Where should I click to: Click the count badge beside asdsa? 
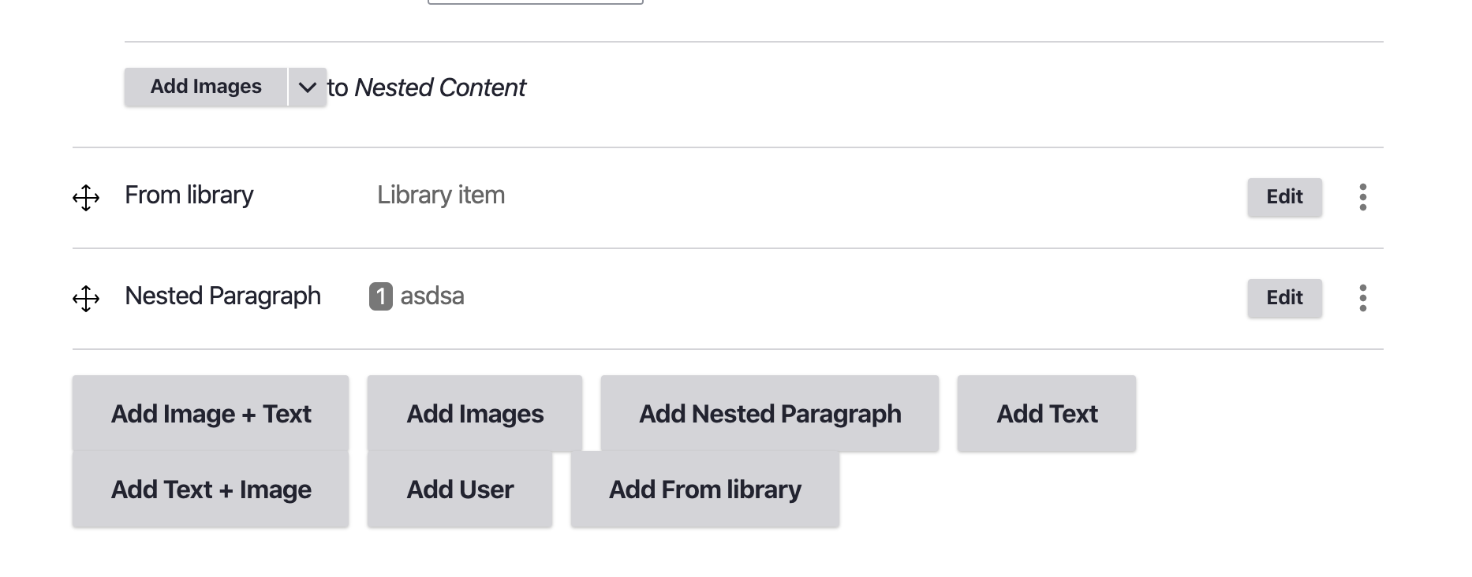pyautogui.click(x=380, y=296)
